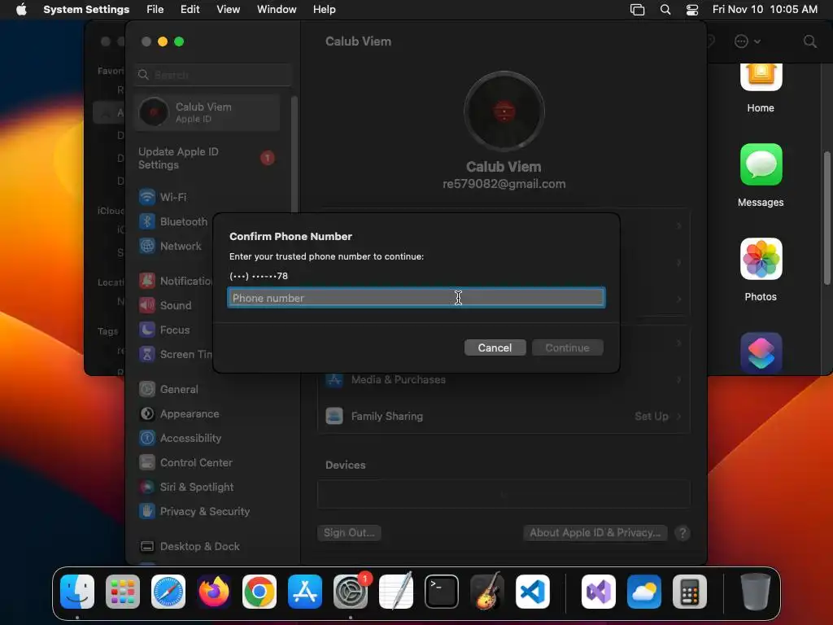833x625 pixels.
Task: Open the System Settings menu
Action: point(86,10)
